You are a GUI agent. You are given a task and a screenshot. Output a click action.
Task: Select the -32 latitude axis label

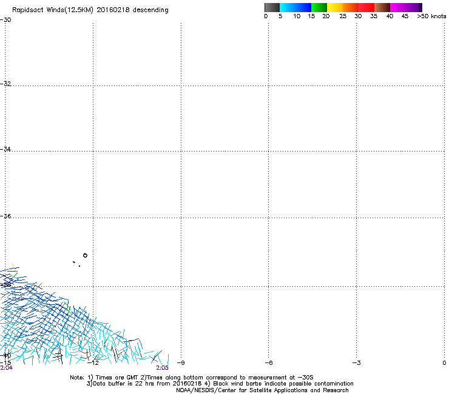[5, 84]
